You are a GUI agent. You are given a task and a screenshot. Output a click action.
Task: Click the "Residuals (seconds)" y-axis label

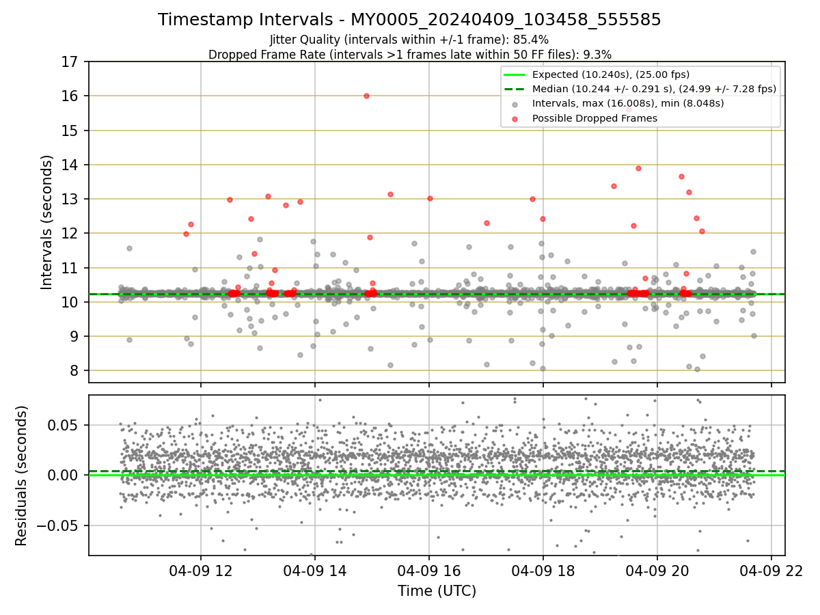[x=22, y=476]
